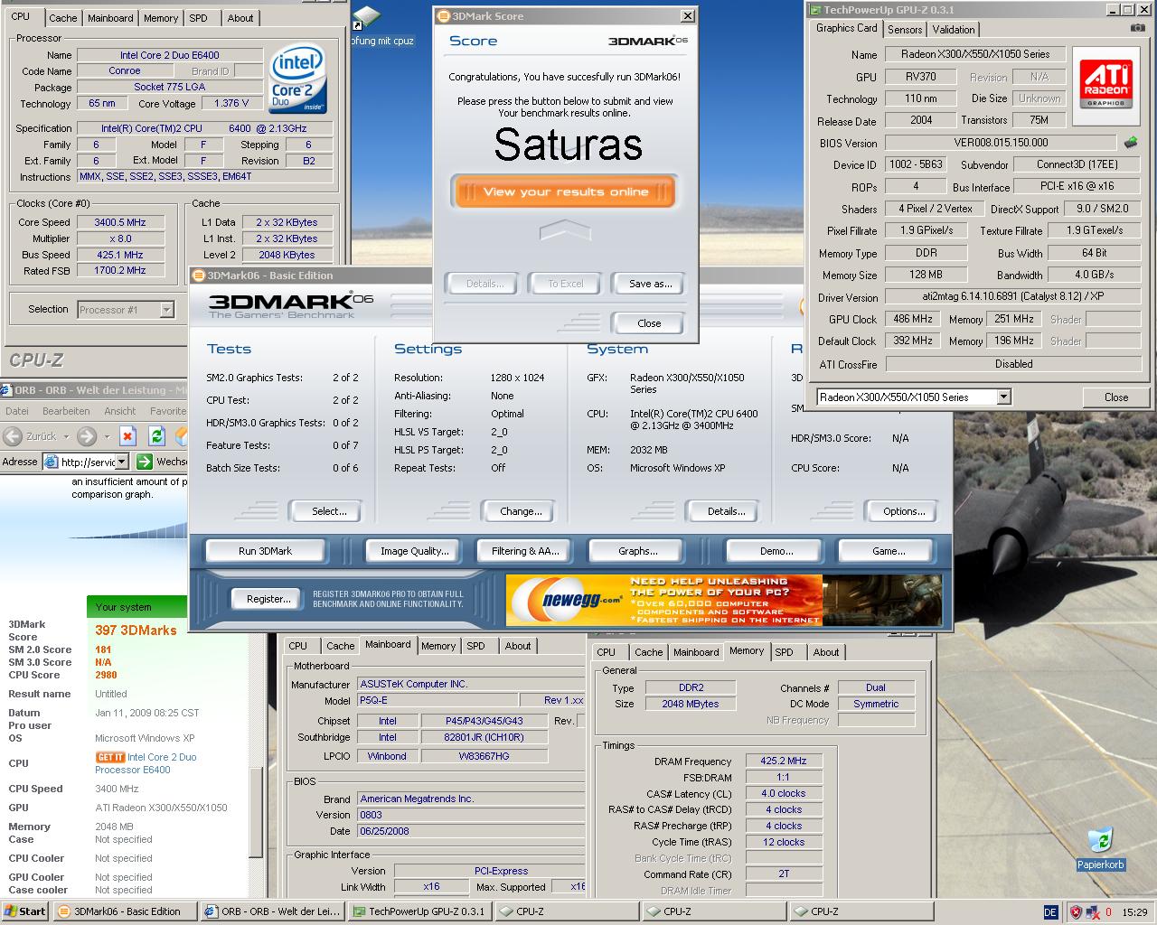Open the Ansicht menu in the browser
Screen dimensions: 1157x925
coord(119,411)
